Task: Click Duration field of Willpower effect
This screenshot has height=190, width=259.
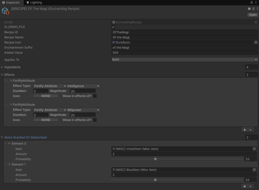Action: pos(41,115)
